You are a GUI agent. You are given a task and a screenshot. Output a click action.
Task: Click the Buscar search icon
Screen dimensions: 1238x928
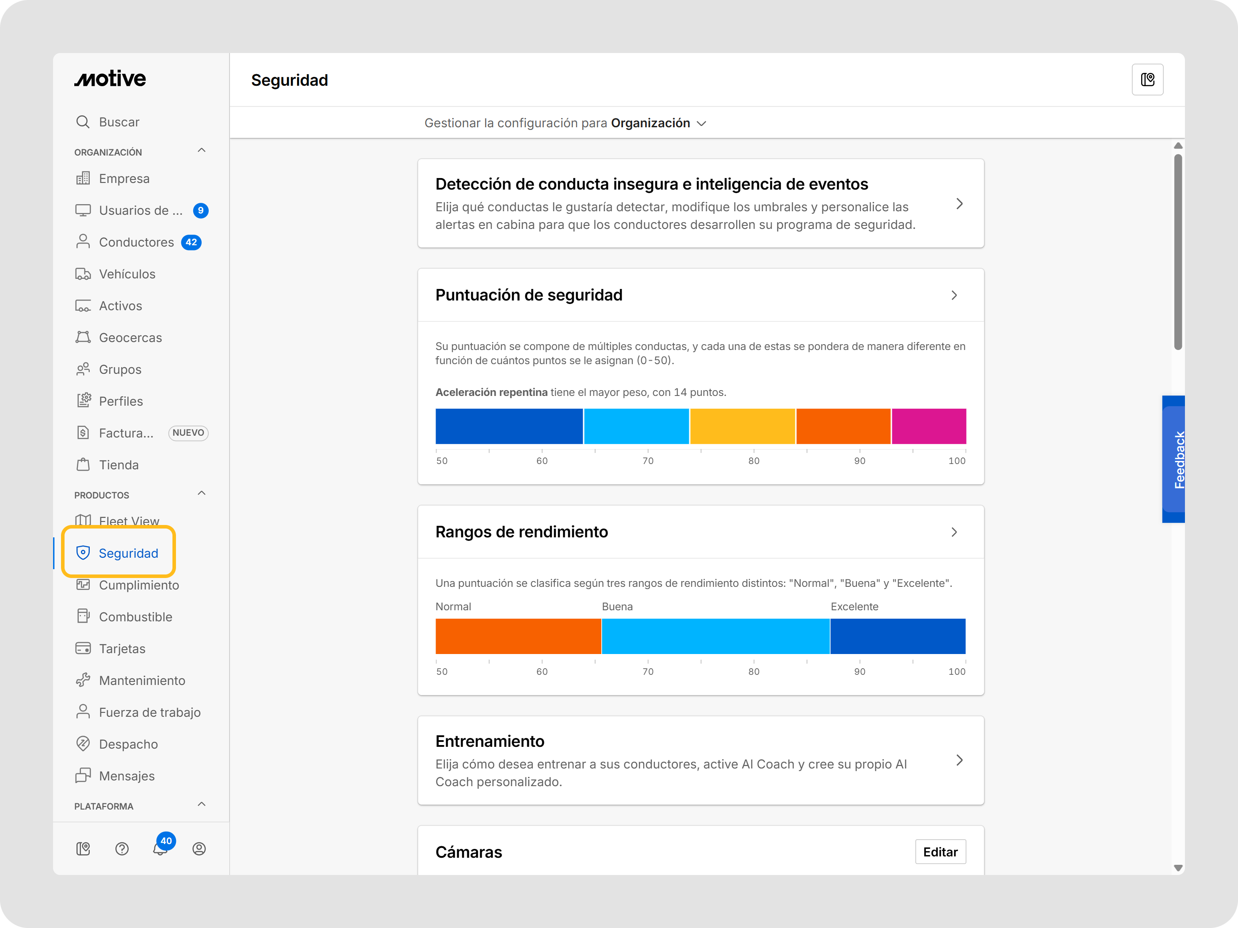[83, 122]
